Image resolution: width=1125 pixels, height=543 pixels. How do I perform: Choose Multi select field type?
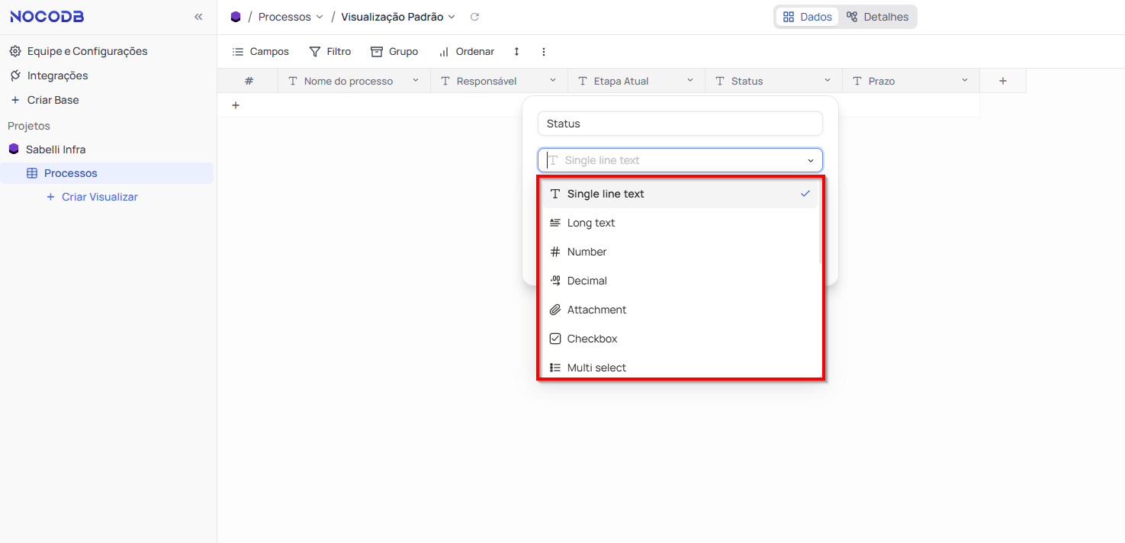click(596, 368)
